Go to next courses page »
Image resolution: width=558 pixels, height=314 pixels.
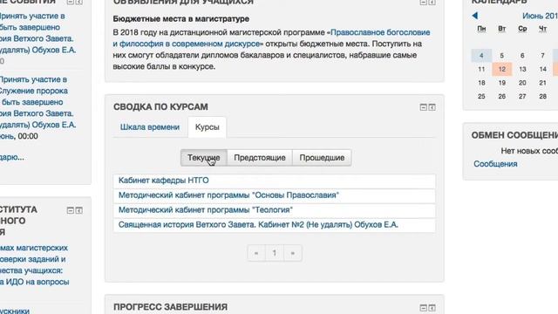click(x=293, y=253)
